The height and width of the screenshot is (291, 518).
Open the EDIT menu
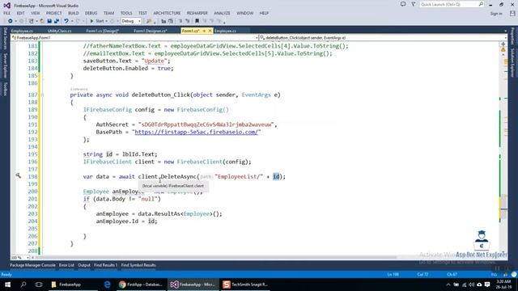click(x=20, y=13)
